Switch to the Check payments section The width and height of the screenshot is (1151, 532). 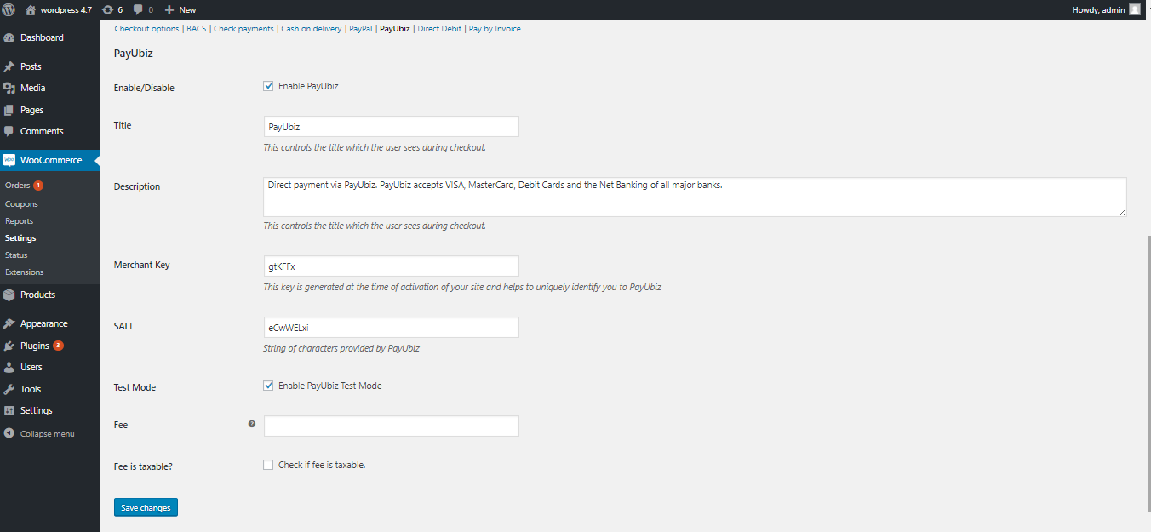[x=243, y=29]
